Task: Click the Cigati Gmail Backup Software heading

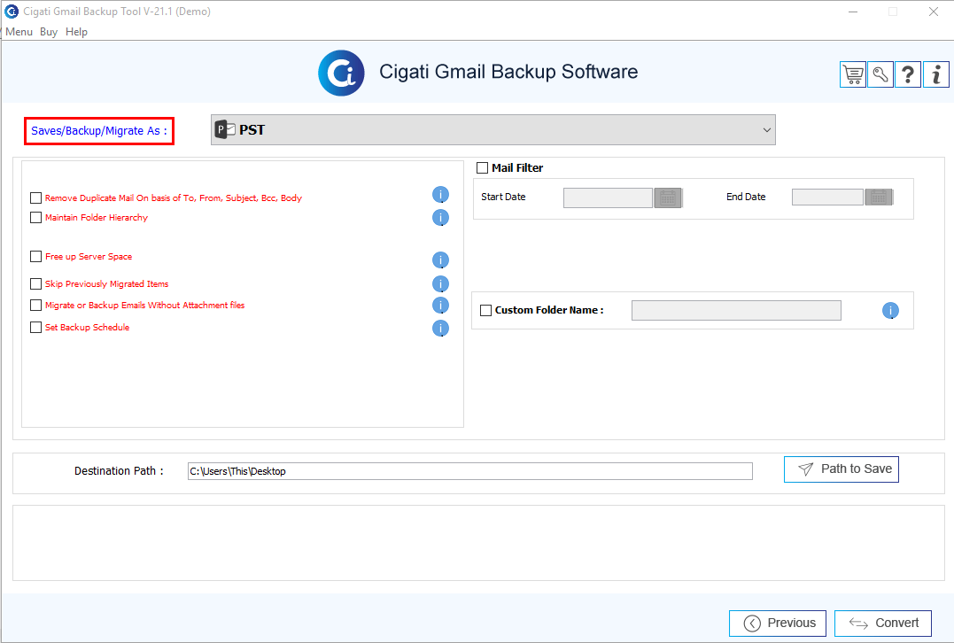Action: [508, 72]
